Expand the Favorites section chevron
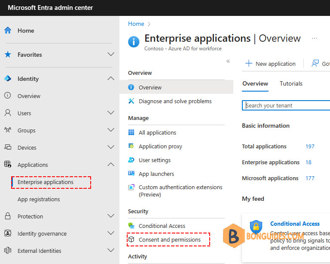 pos(111,54)
